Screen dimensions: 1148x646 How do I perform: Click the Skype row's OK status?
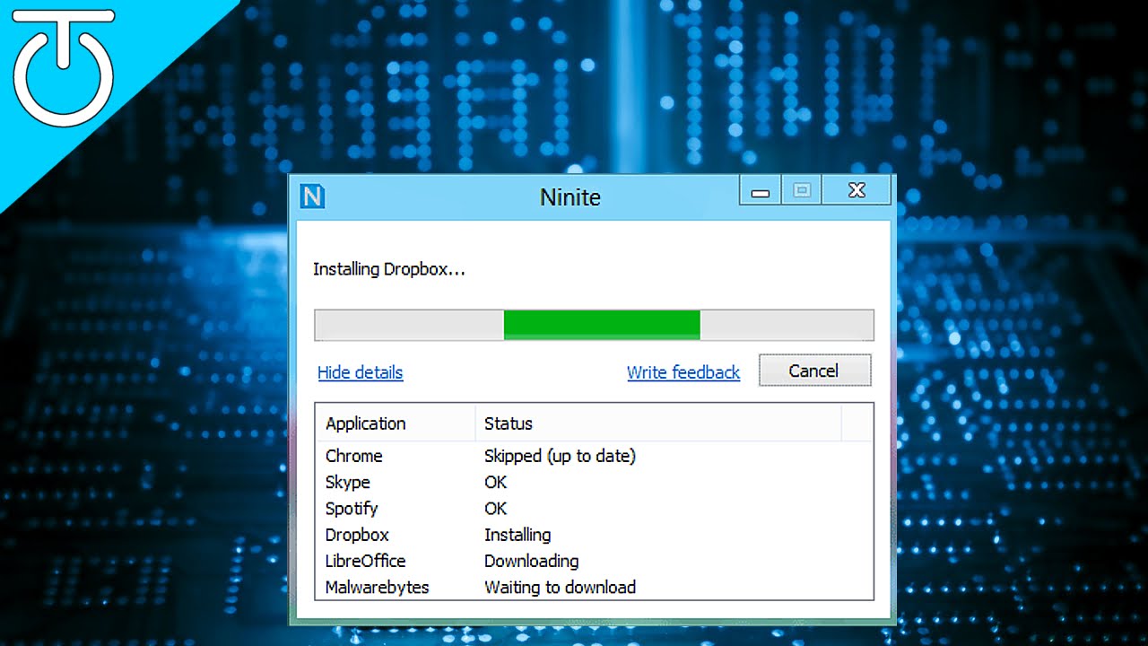[x=496, y=482]
